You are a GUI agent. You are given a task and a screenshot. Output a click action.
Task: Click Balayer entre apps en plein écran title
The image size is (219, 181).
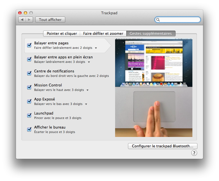(x=63, y=57)
